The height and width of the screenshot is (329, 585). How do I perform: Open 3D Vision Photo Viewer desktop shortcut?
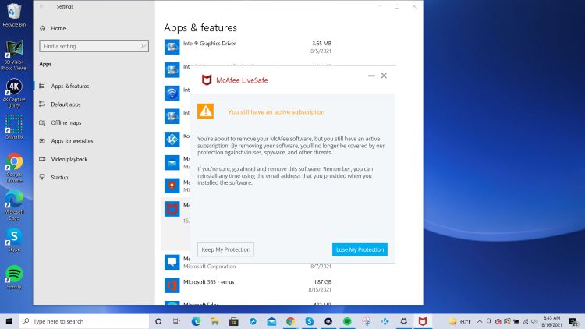click(14, 55)
